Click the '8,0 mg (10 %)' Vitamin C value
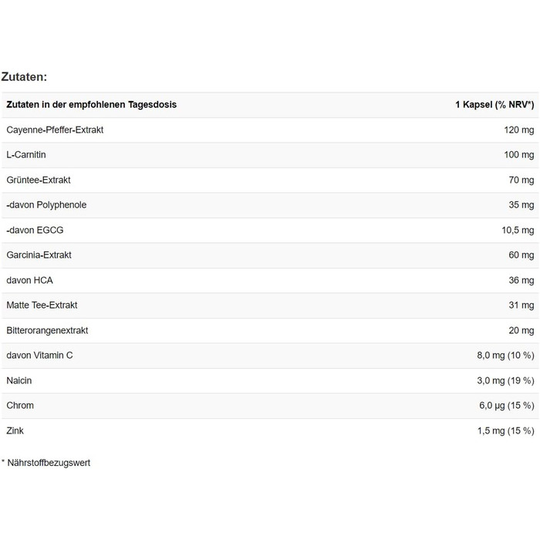This screenshot has width=540, height=540. click(505, 355)
